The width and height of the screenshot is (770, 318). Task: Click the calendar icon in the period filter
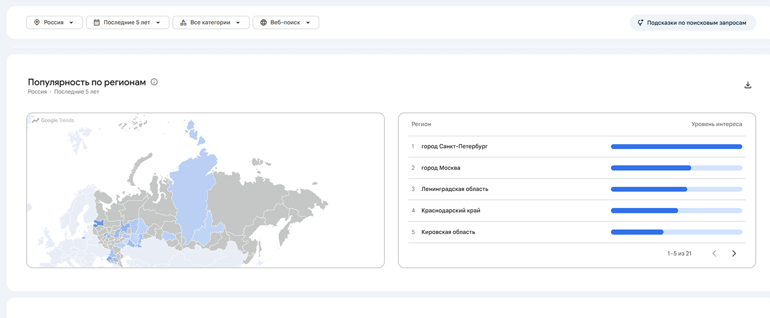click(97, 23)
